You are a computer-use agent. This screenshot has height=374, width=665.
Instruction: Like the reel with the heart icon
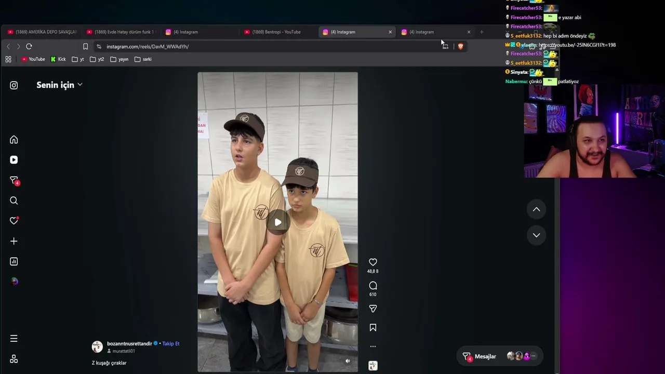coord(373,262)
